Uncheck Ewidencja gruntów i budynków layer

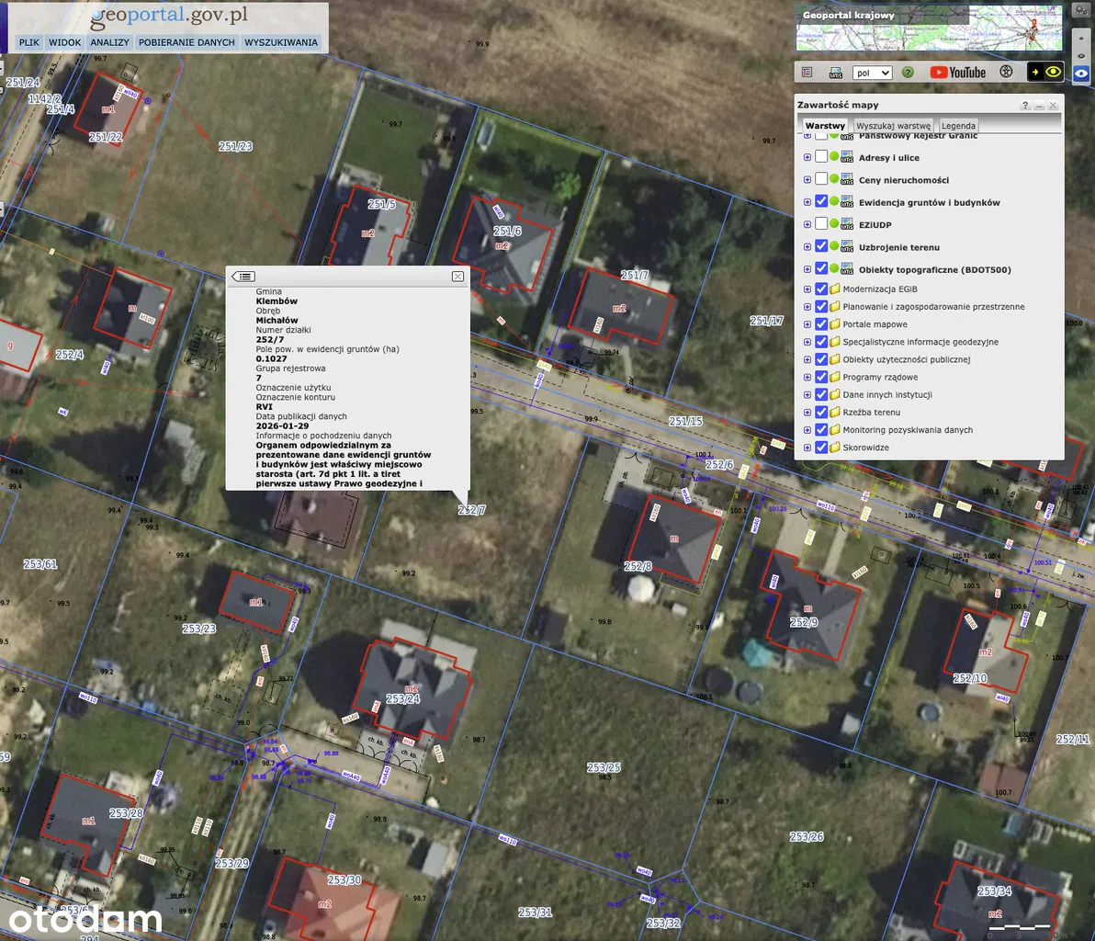[821, 202]
